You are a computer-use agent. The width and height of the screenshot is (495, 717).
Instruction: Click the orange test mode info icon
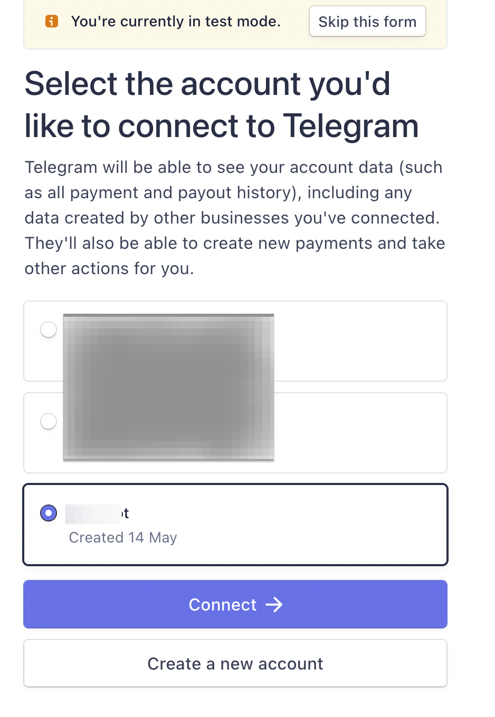[52, 21]
